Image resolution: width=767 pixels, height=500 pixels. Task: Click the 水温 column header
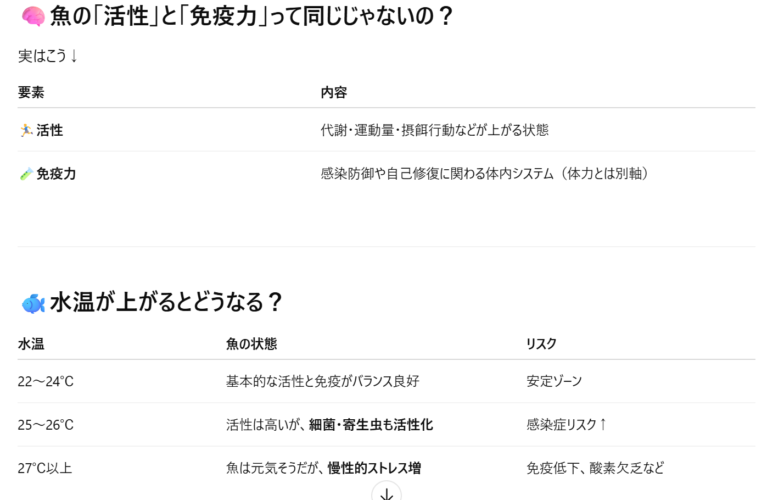(31, 344)
